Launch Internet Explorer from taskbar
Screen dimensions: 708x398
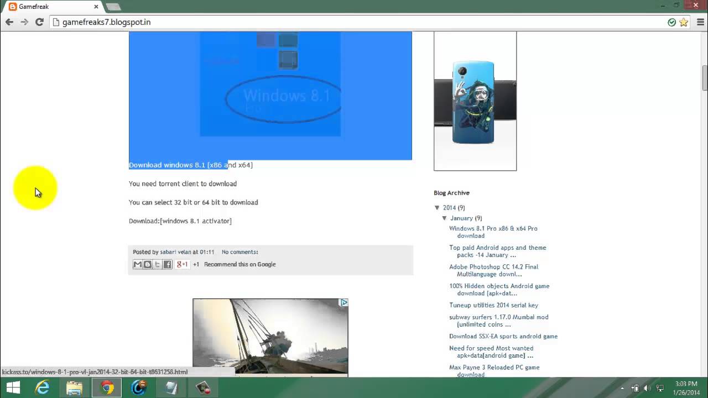pos(43,388)
